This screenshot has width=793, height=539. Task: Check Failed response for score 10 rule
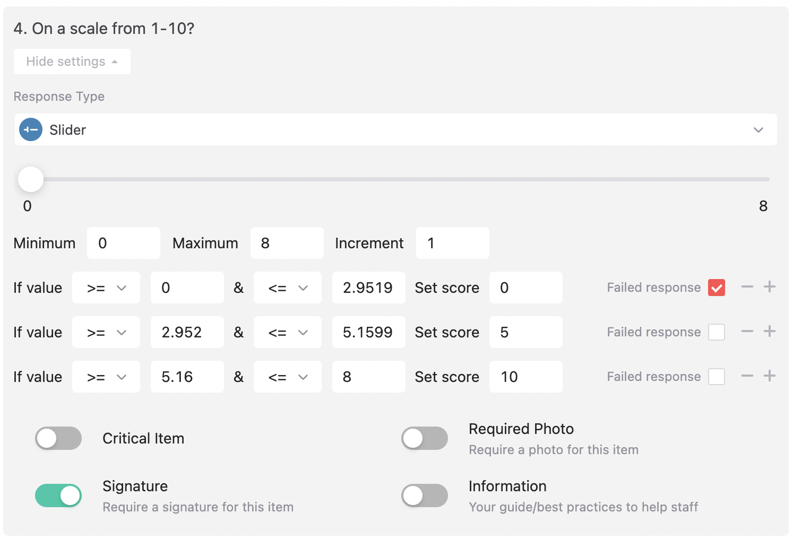coord(717,377)
